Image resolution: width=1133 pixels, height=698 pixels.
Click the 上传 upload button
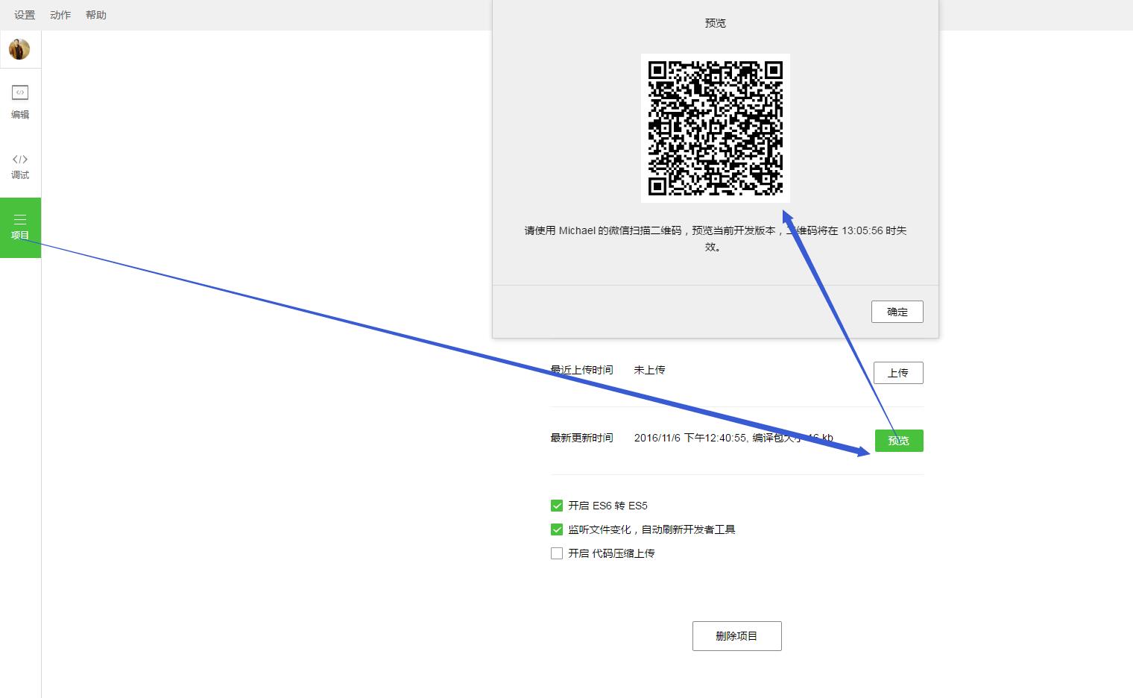point(898,373)
